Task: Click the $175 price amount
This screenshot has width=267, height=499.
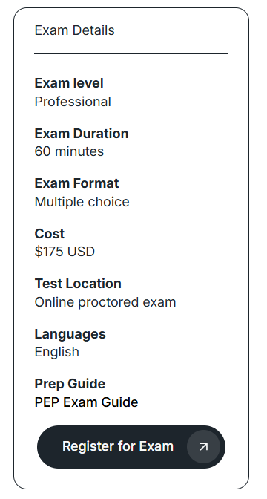Action: click(x=47, y=252)
